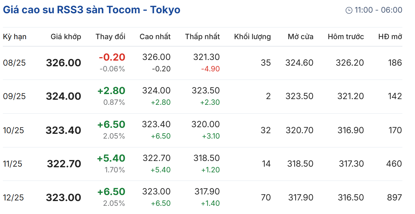Open the 12/25 contract row
Screen dimensions: 415x214
[x=14, y=198]
